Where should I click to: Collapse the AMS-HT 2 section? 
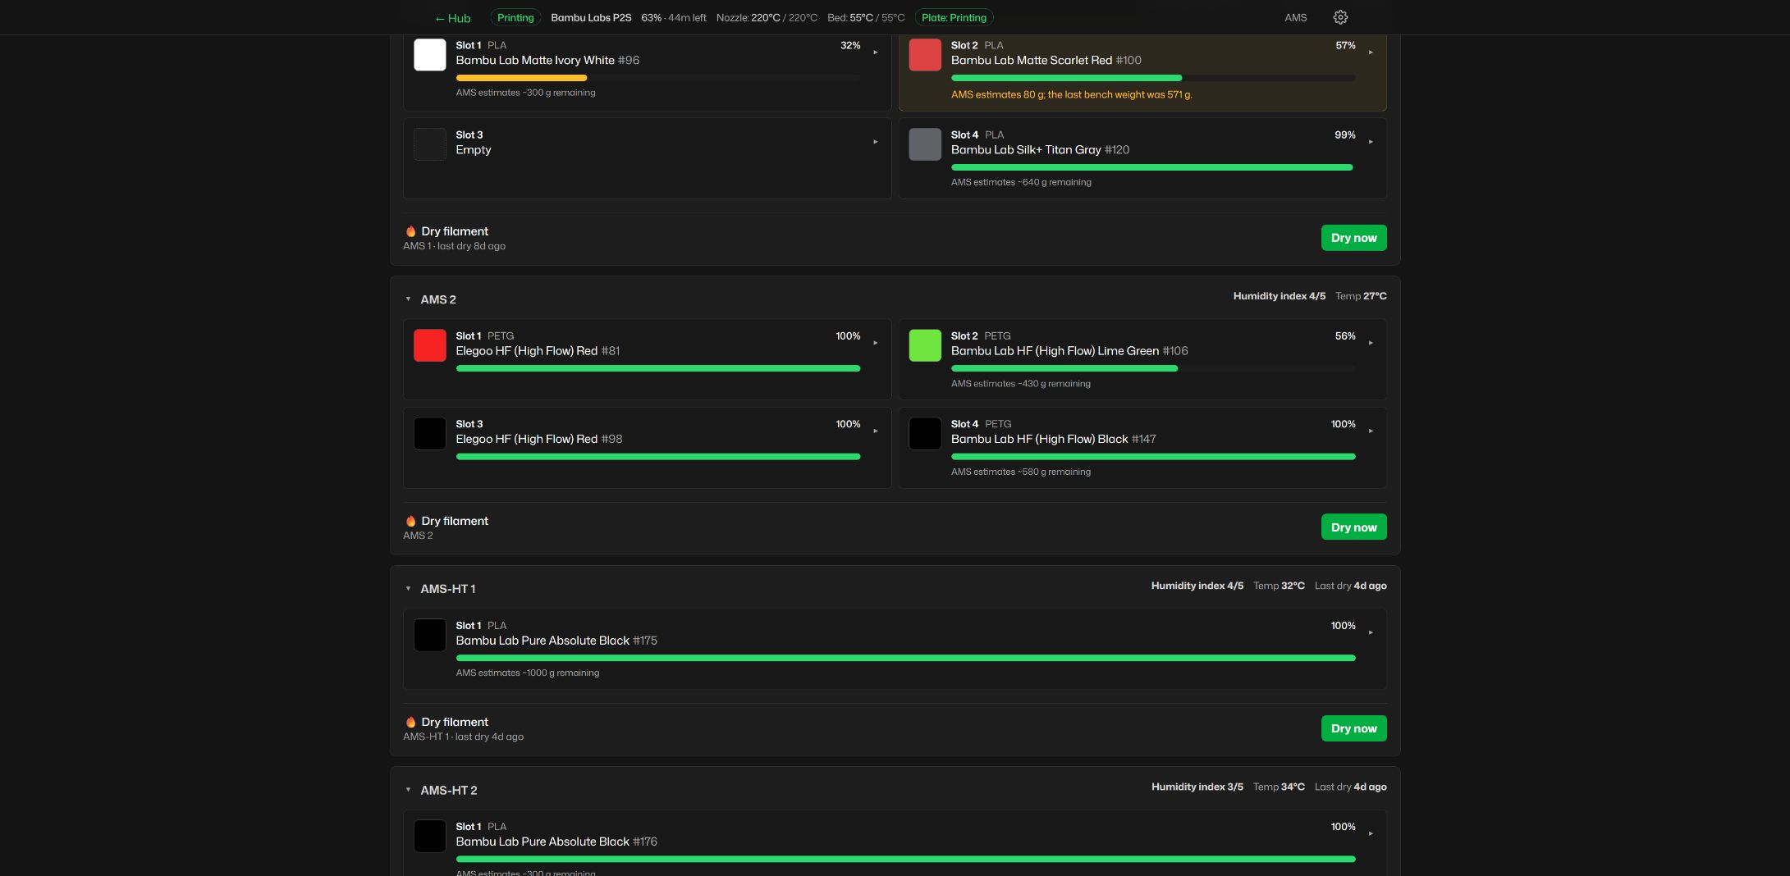(x=408, y=790)
